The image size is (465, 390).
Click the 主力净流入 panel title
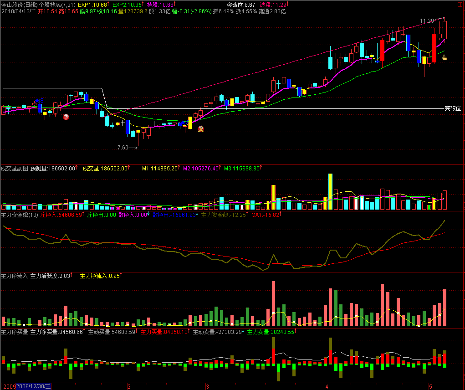click(x=15, y=276)
